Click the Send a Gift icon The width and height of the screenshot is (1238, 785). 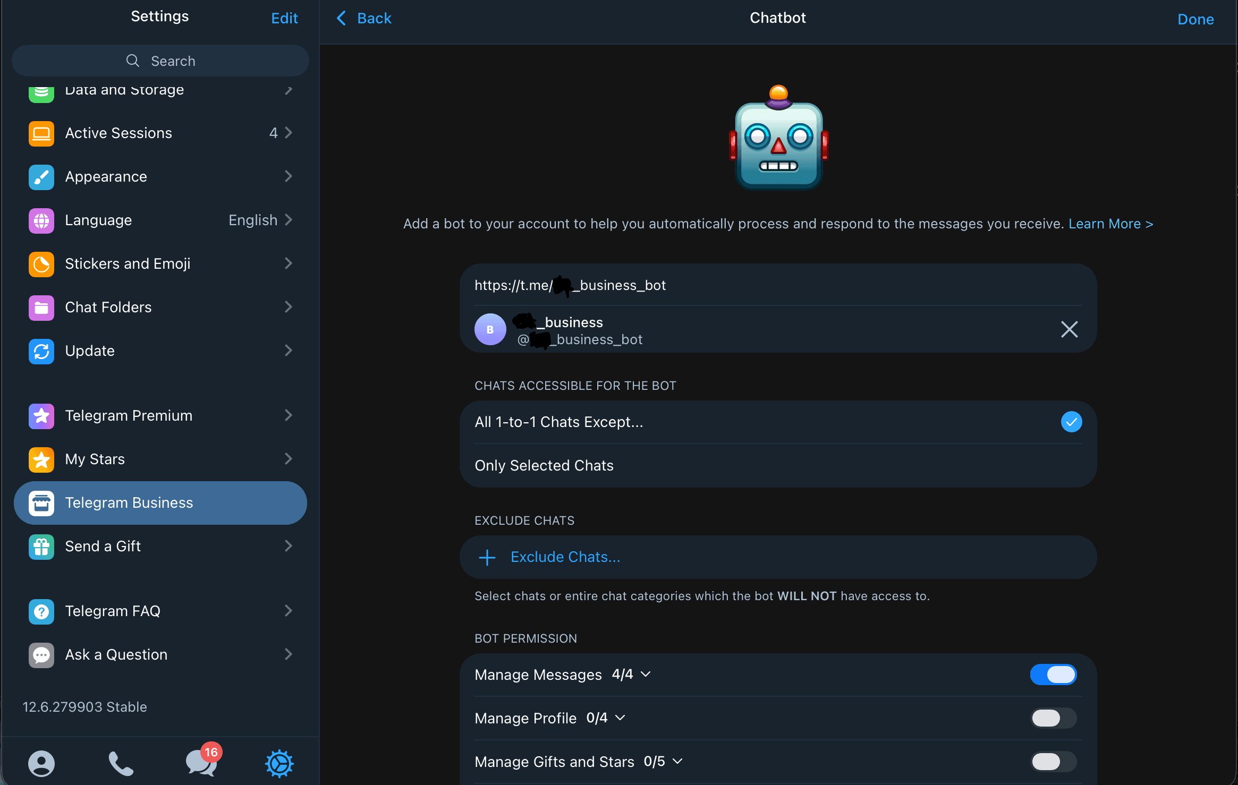pos(41,547)
